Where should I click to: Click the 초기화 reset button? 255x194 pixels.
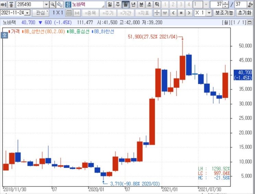244,13
